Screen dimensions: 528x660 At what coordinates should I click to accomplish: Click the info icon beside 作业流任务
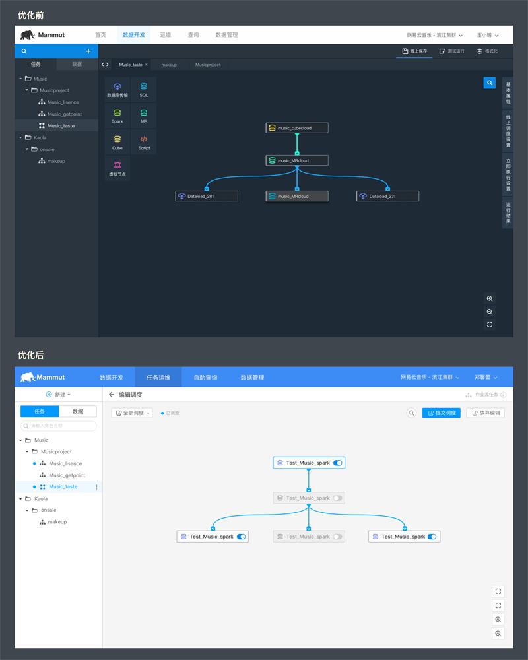(x=504, y=395)
